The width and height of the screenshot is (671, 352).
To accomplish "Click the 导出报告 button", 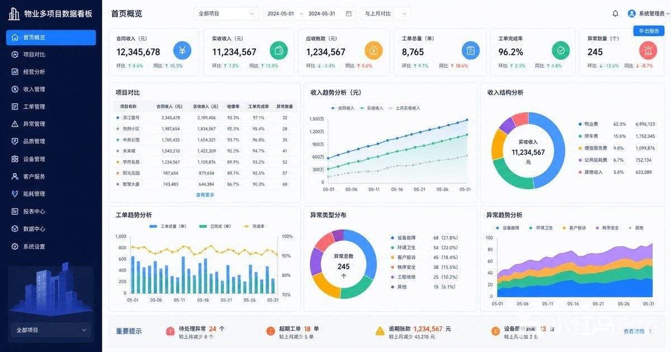I will (x=649, y=31).
